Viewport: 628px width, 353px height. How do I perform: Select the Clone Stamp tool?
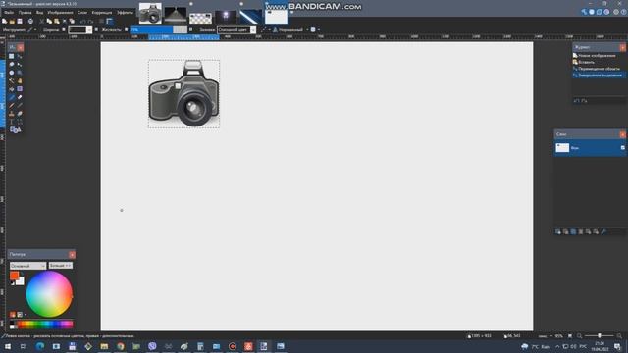point(11,114)
